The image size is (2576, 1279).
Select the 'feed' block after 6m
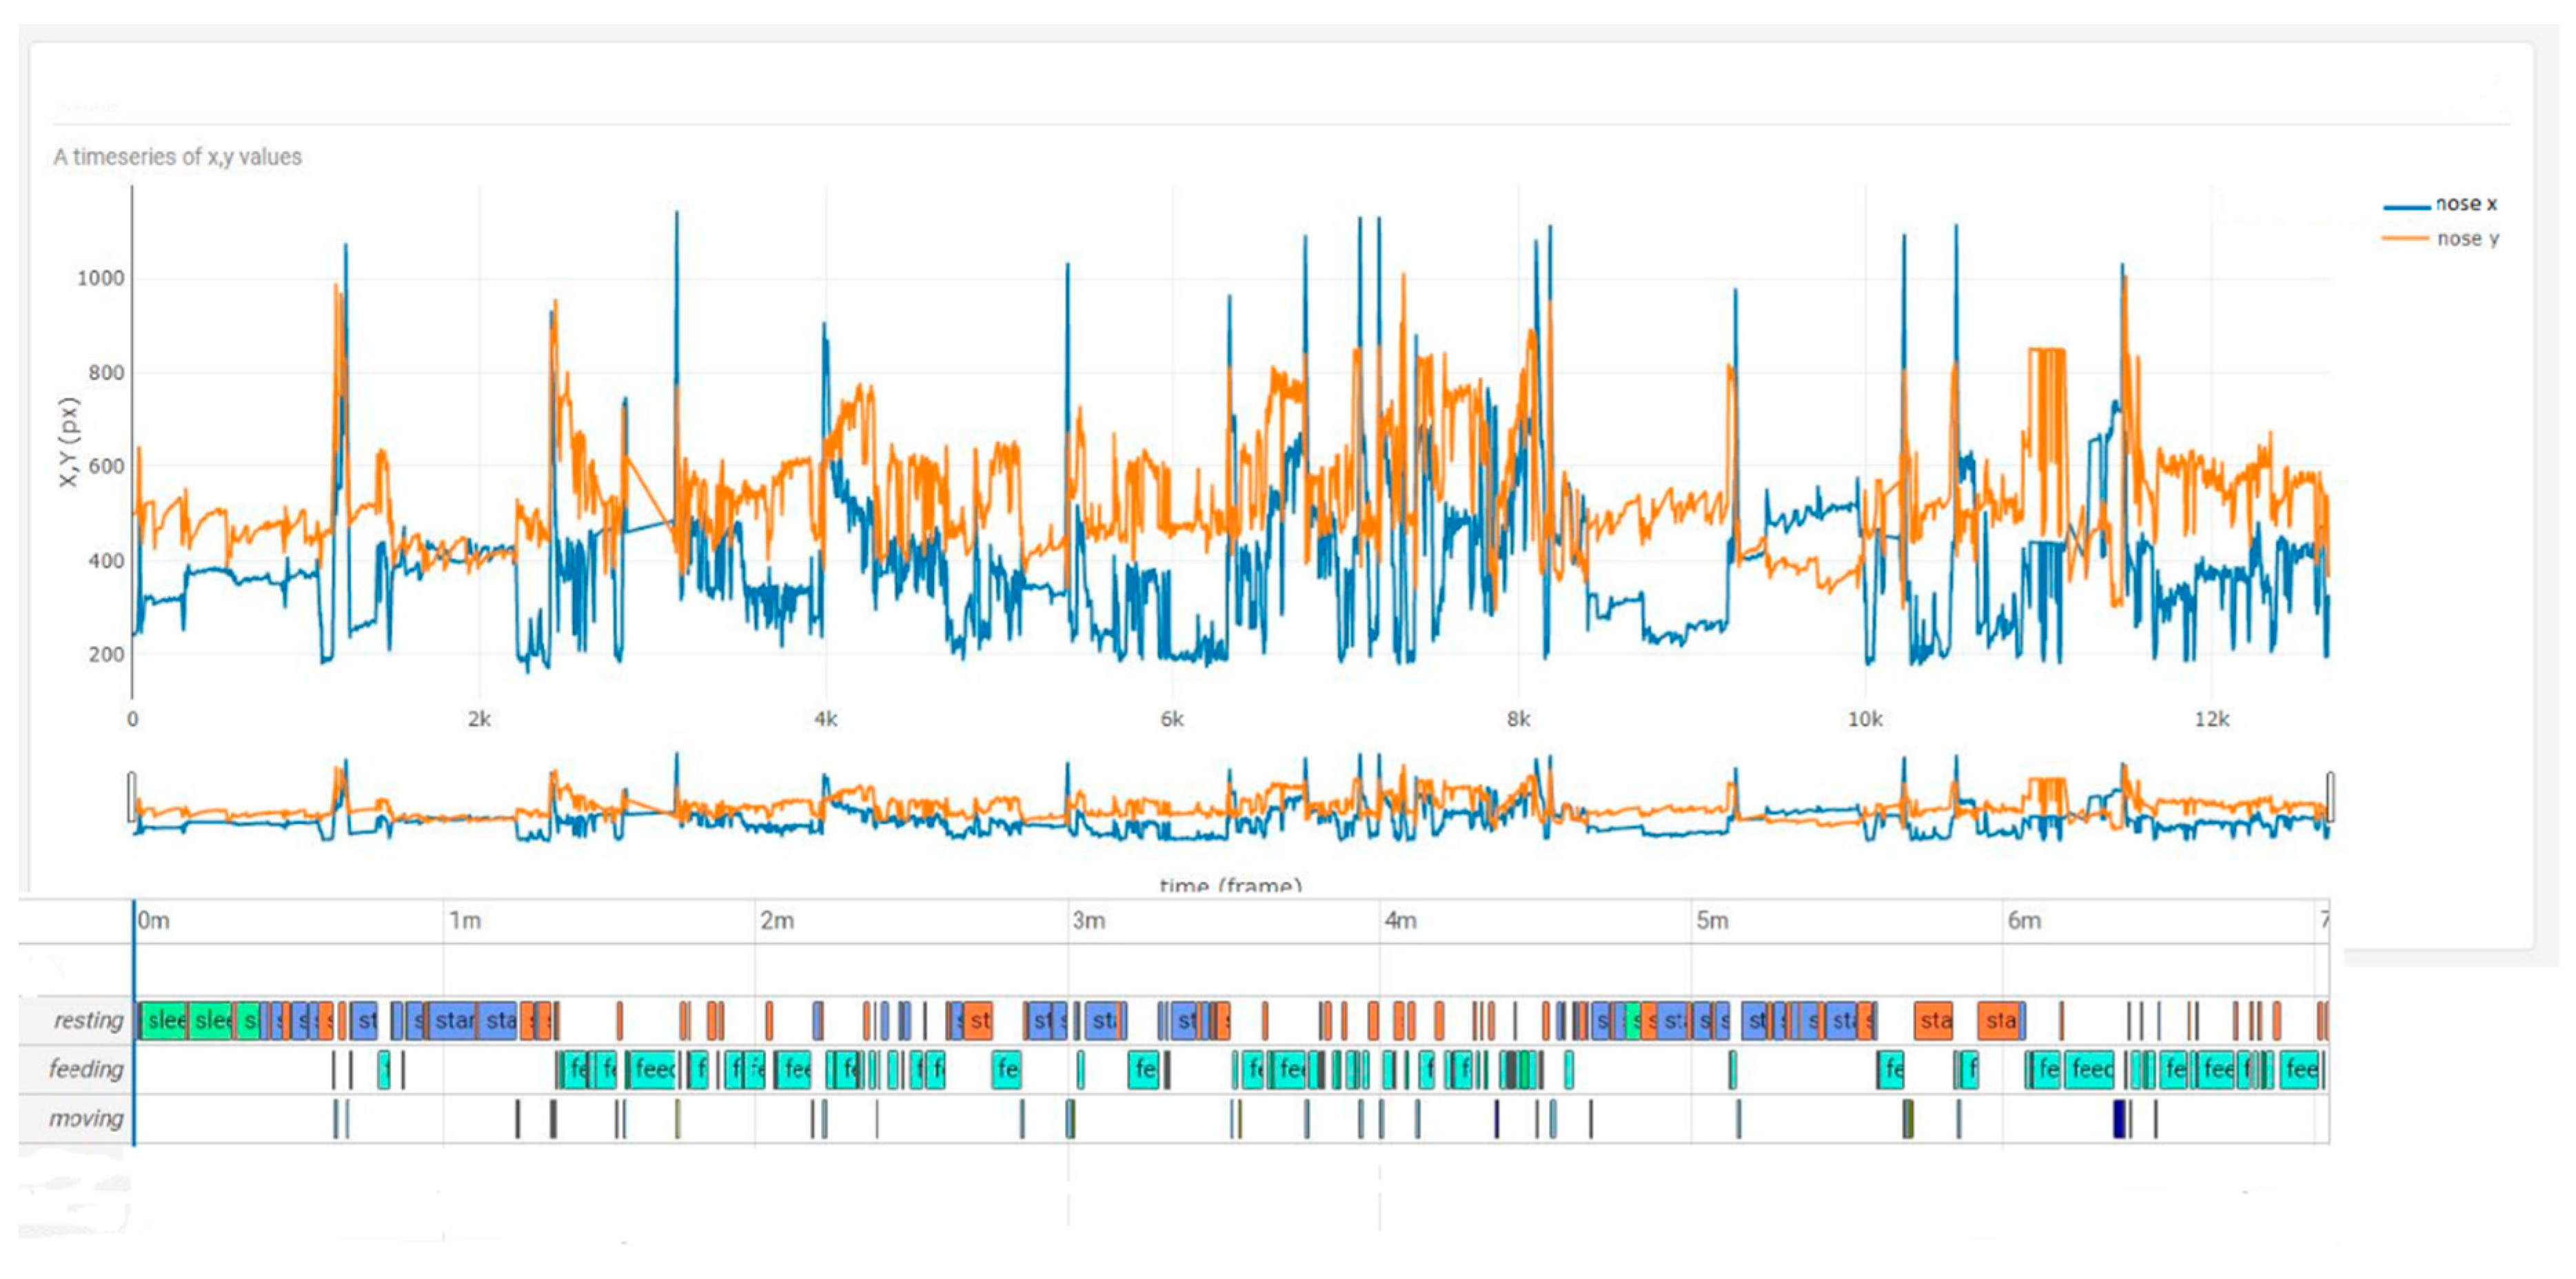(2090, 1069)
